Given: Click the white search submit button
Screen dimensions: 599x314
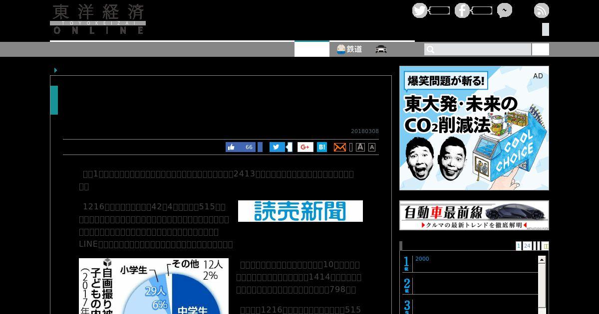Looking at the screenshot, I should pyautogui.click(x=541, y=49).
